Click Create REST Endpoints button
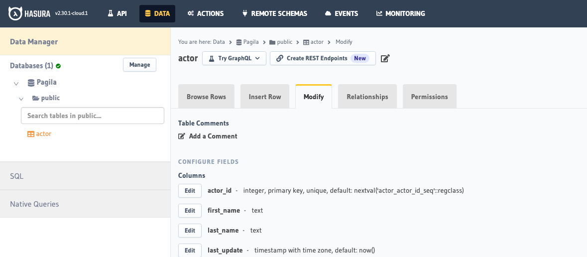Screen dimensions: 587x257 [x=323, y=58]
